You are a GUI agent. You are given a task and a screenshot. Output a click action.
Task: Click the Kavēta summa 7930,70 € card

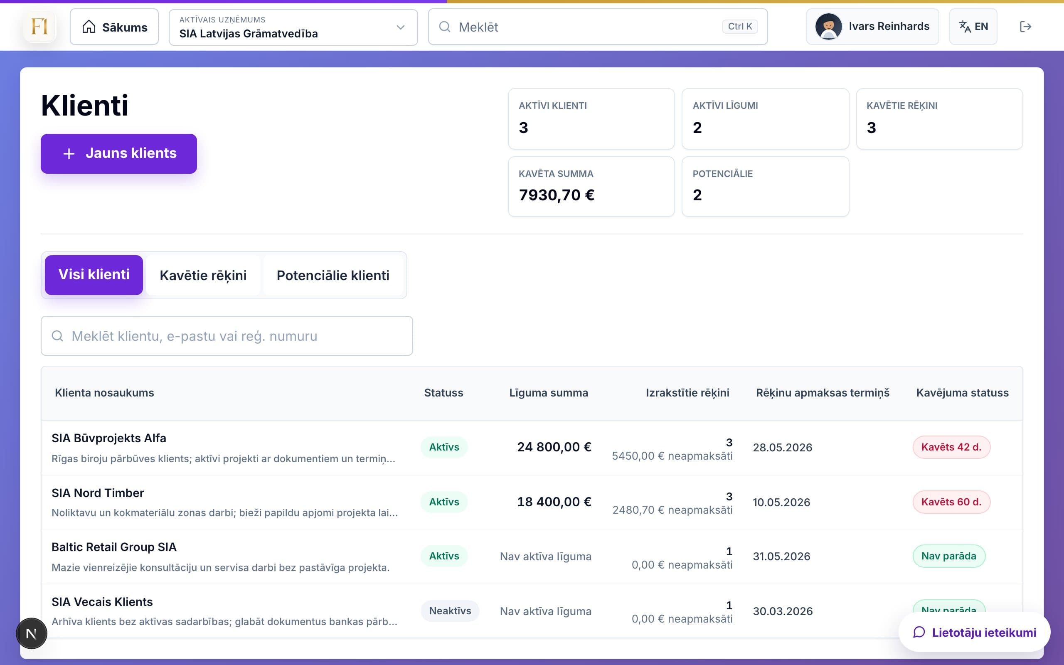click(x=591, y=187)
